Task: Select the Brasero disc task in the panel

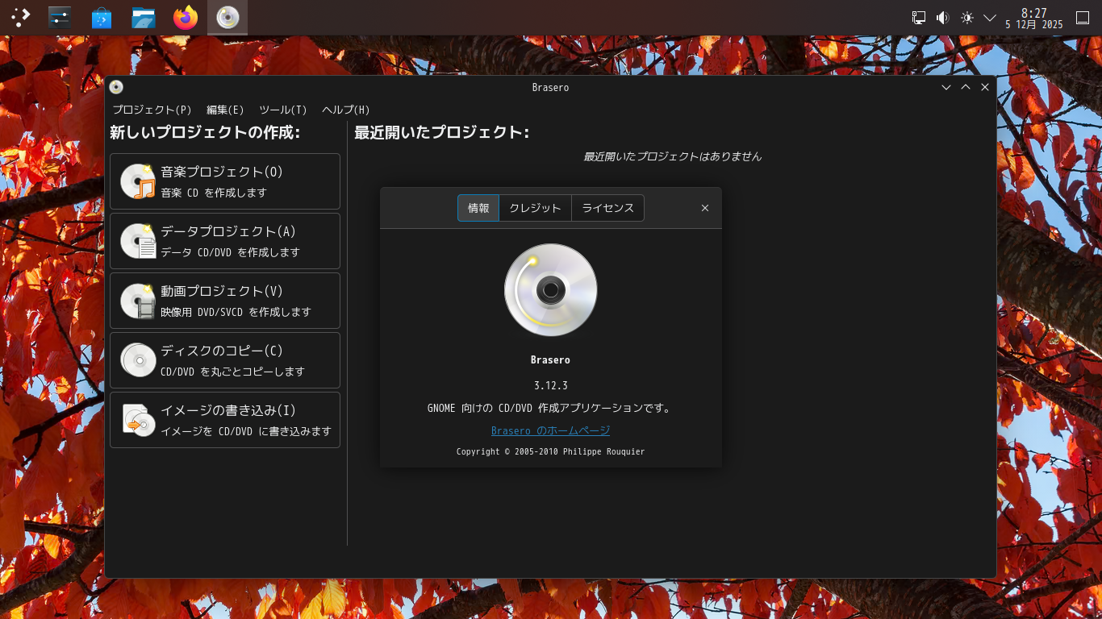Action: (x=227, y=17)
